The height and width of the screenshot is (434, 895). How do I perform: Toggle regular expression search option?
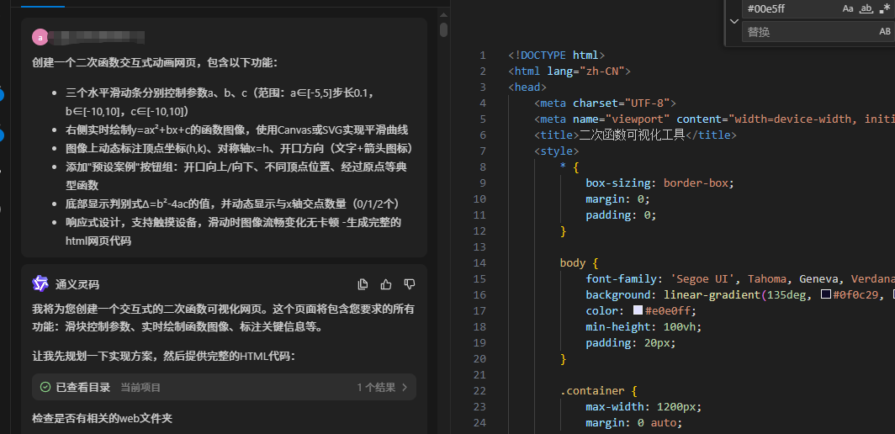pos(885,8)
